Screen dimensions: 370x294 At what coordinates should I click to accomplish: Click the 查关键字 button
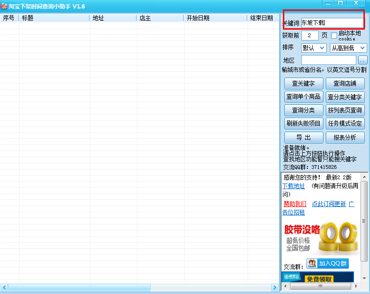point(304,83)
